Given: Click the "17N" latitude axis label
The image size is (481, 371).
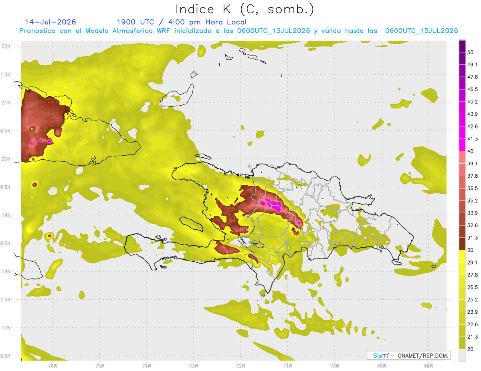Looking at the screenshot, I should (x=6, y=328).
